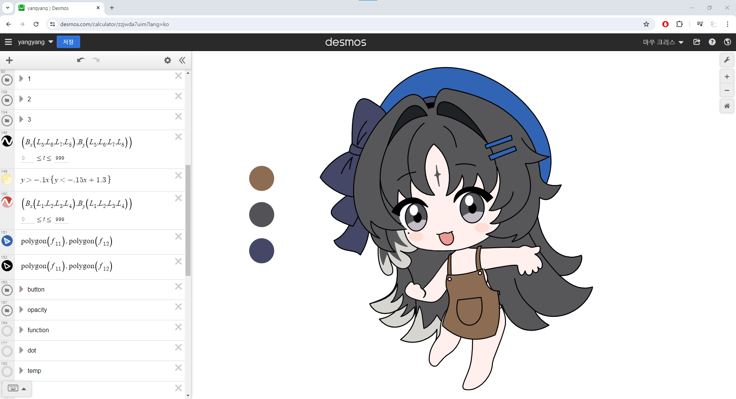Go back to the previous page

[8, 24]
